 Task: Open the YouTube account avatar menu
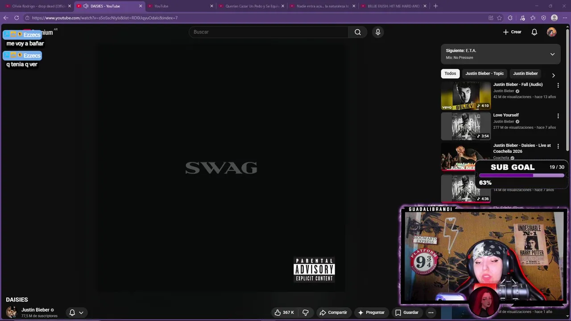[x=552, y=32]
